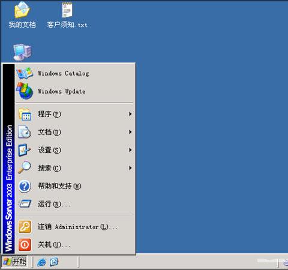The image size is (288, 270).
Task: Click the 程序 programs folder icon
Action: click(x=25, y=114)
